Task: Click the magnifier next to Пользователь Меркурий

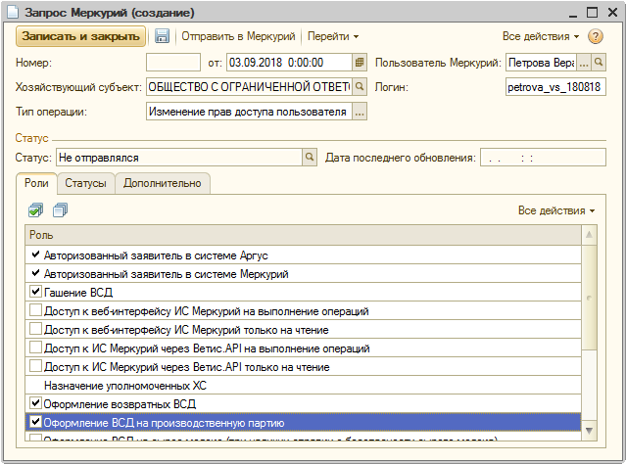Action: 599,63
